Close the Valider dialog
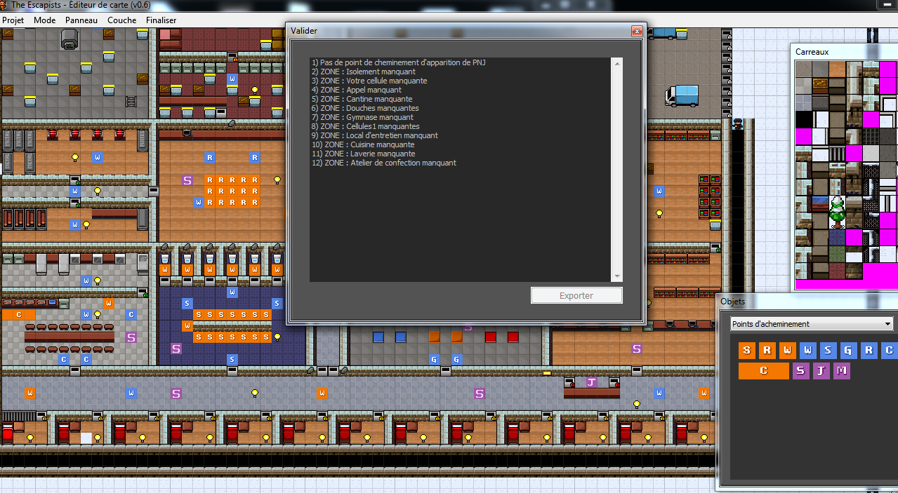The width and height of the screenshot is (898, 493). click(636, 31)
